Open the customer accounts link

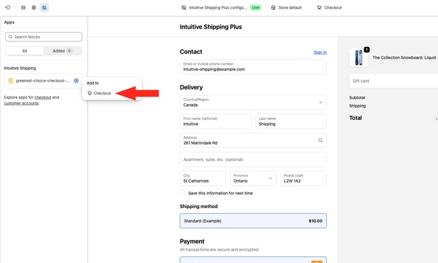pos(21,103)
